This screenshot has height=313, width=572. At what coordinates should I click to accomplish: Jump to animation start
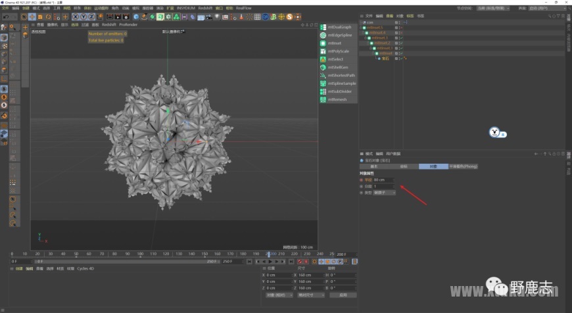coord(249,261)
